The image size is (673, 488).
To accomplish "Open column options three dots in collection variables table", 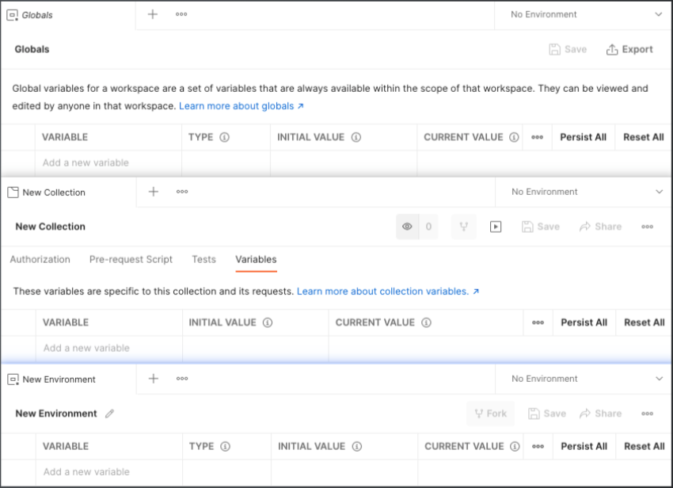I will tap(538, 322).
